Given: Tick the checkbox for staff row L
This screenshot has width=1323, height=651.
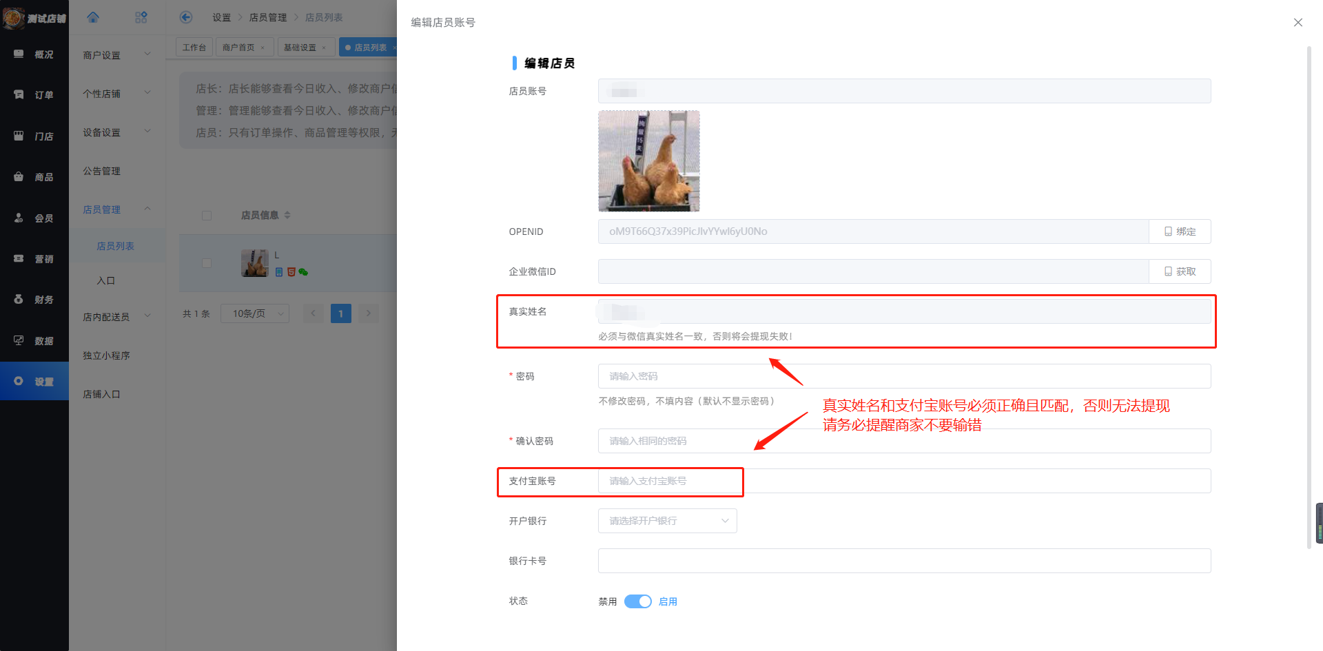Looking at the screenshot, I should coord(207,263).
